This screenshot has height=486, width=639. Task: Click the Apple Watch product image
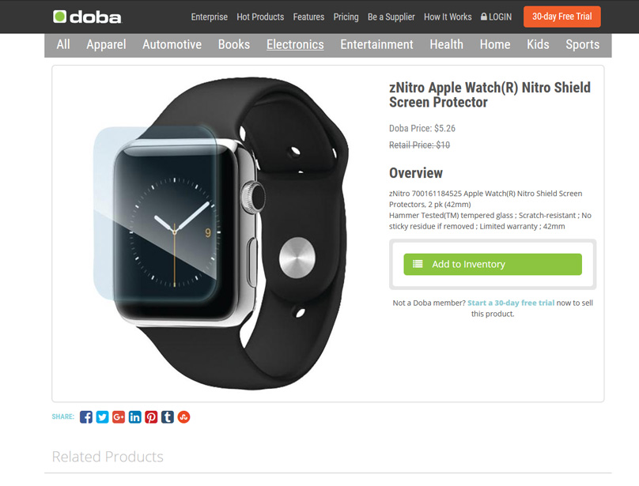pyautogui.click(x=221, y=233)
